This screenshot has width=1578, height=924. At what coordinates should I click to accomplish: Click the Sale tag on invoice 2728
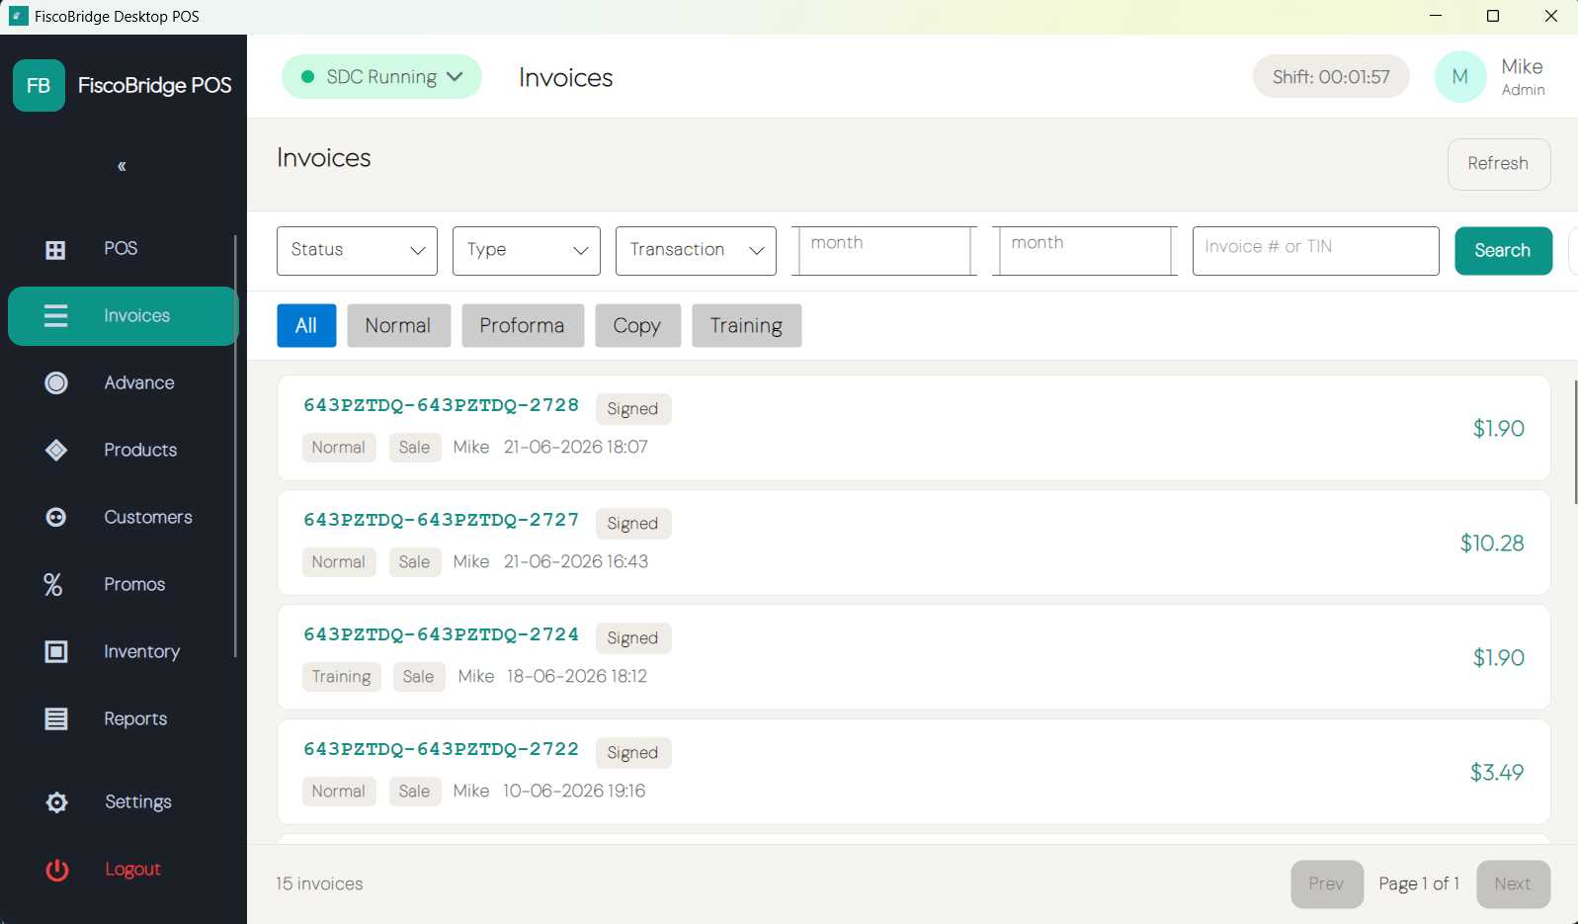415,448
